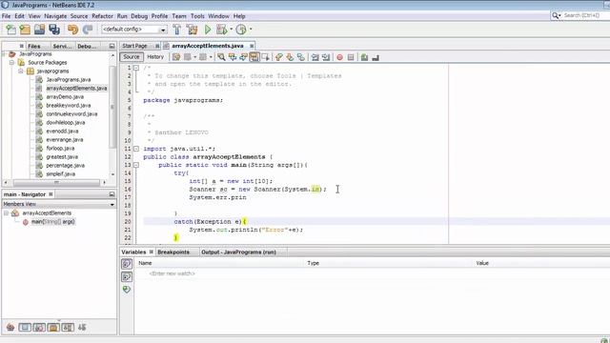The height and width of the screenshot is (343, 610).
Task: Click the Profile Project clock icon
Action: (241, 30)
